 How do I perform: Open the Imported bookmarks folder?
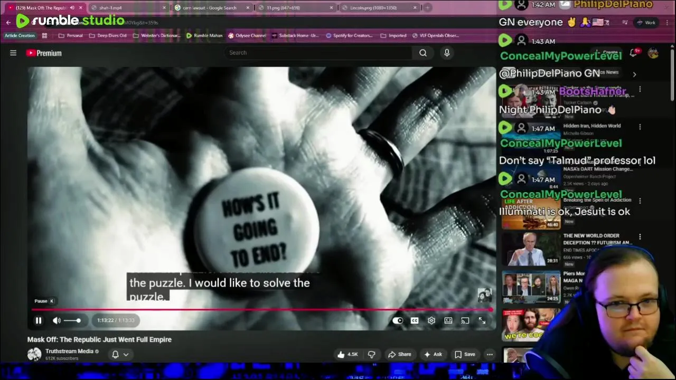point(393,36)
